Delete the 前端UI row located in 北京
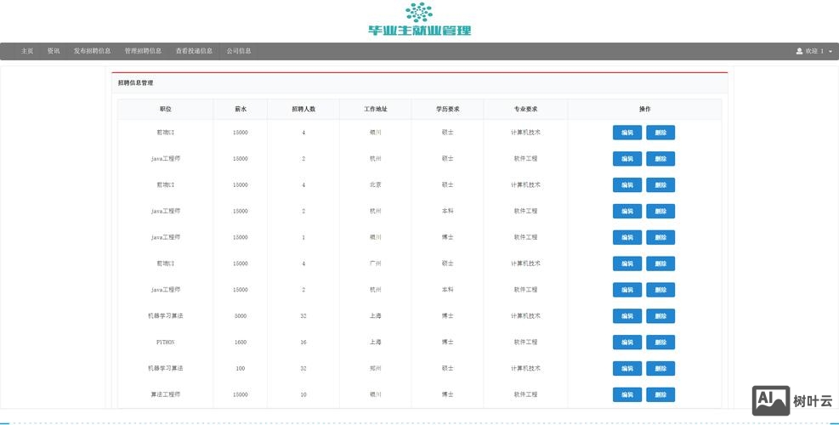839x425 pixels. click(x=660, y=185)
